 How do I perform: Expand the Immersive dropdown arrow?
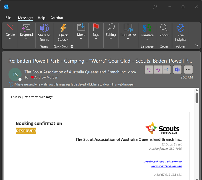coord(128,39)
